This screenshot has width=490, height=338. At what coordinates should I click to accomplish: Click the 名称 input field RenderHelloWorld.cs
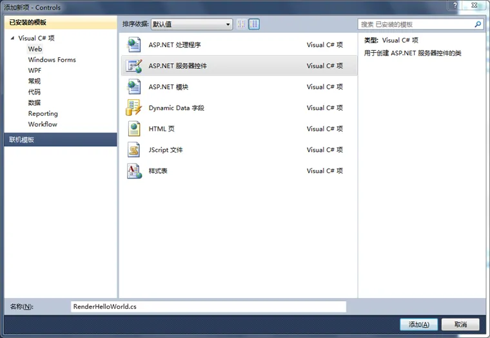(208, 306)
